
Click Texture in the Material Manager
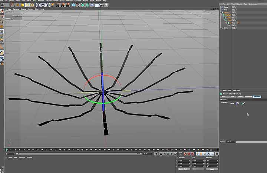[29, 157]
